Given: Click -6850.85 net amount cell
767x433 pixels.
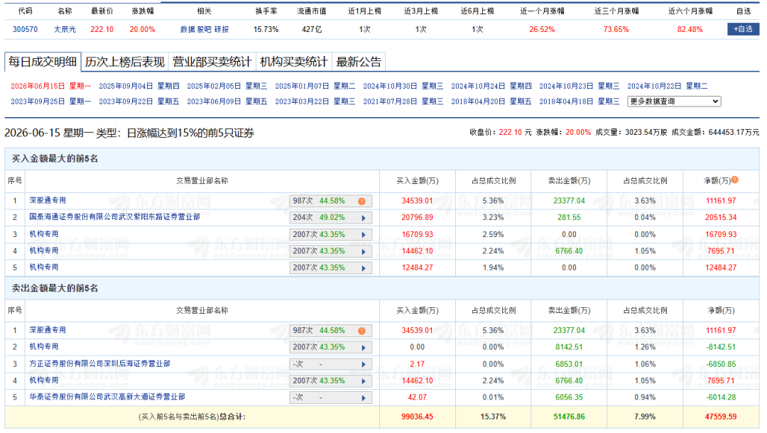Looking at the screenshot, I should pyautogui.click(x=721, y=364).
